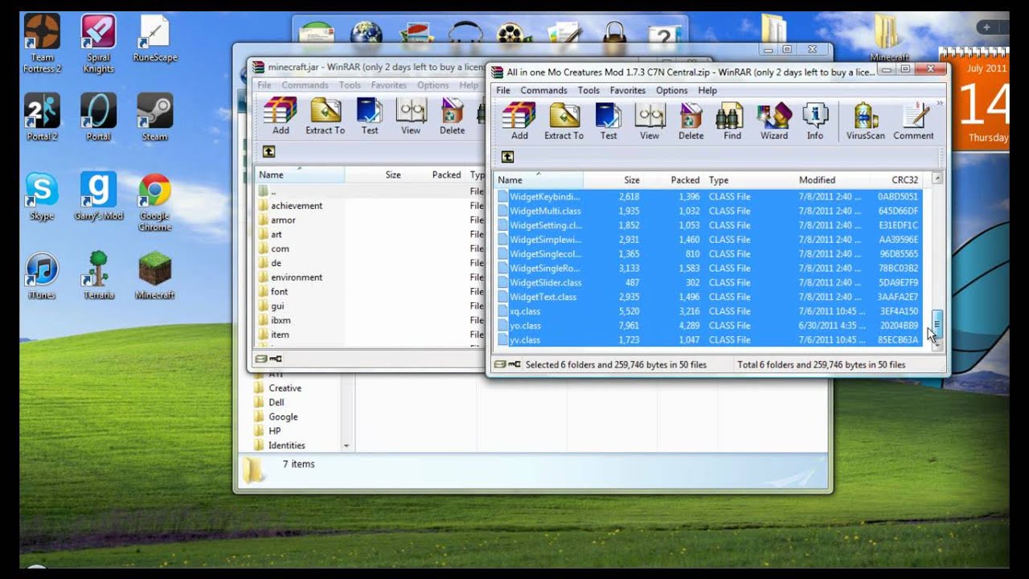
Task: Open Portal 2 desktop shortcut
Action: coord(42,117)
